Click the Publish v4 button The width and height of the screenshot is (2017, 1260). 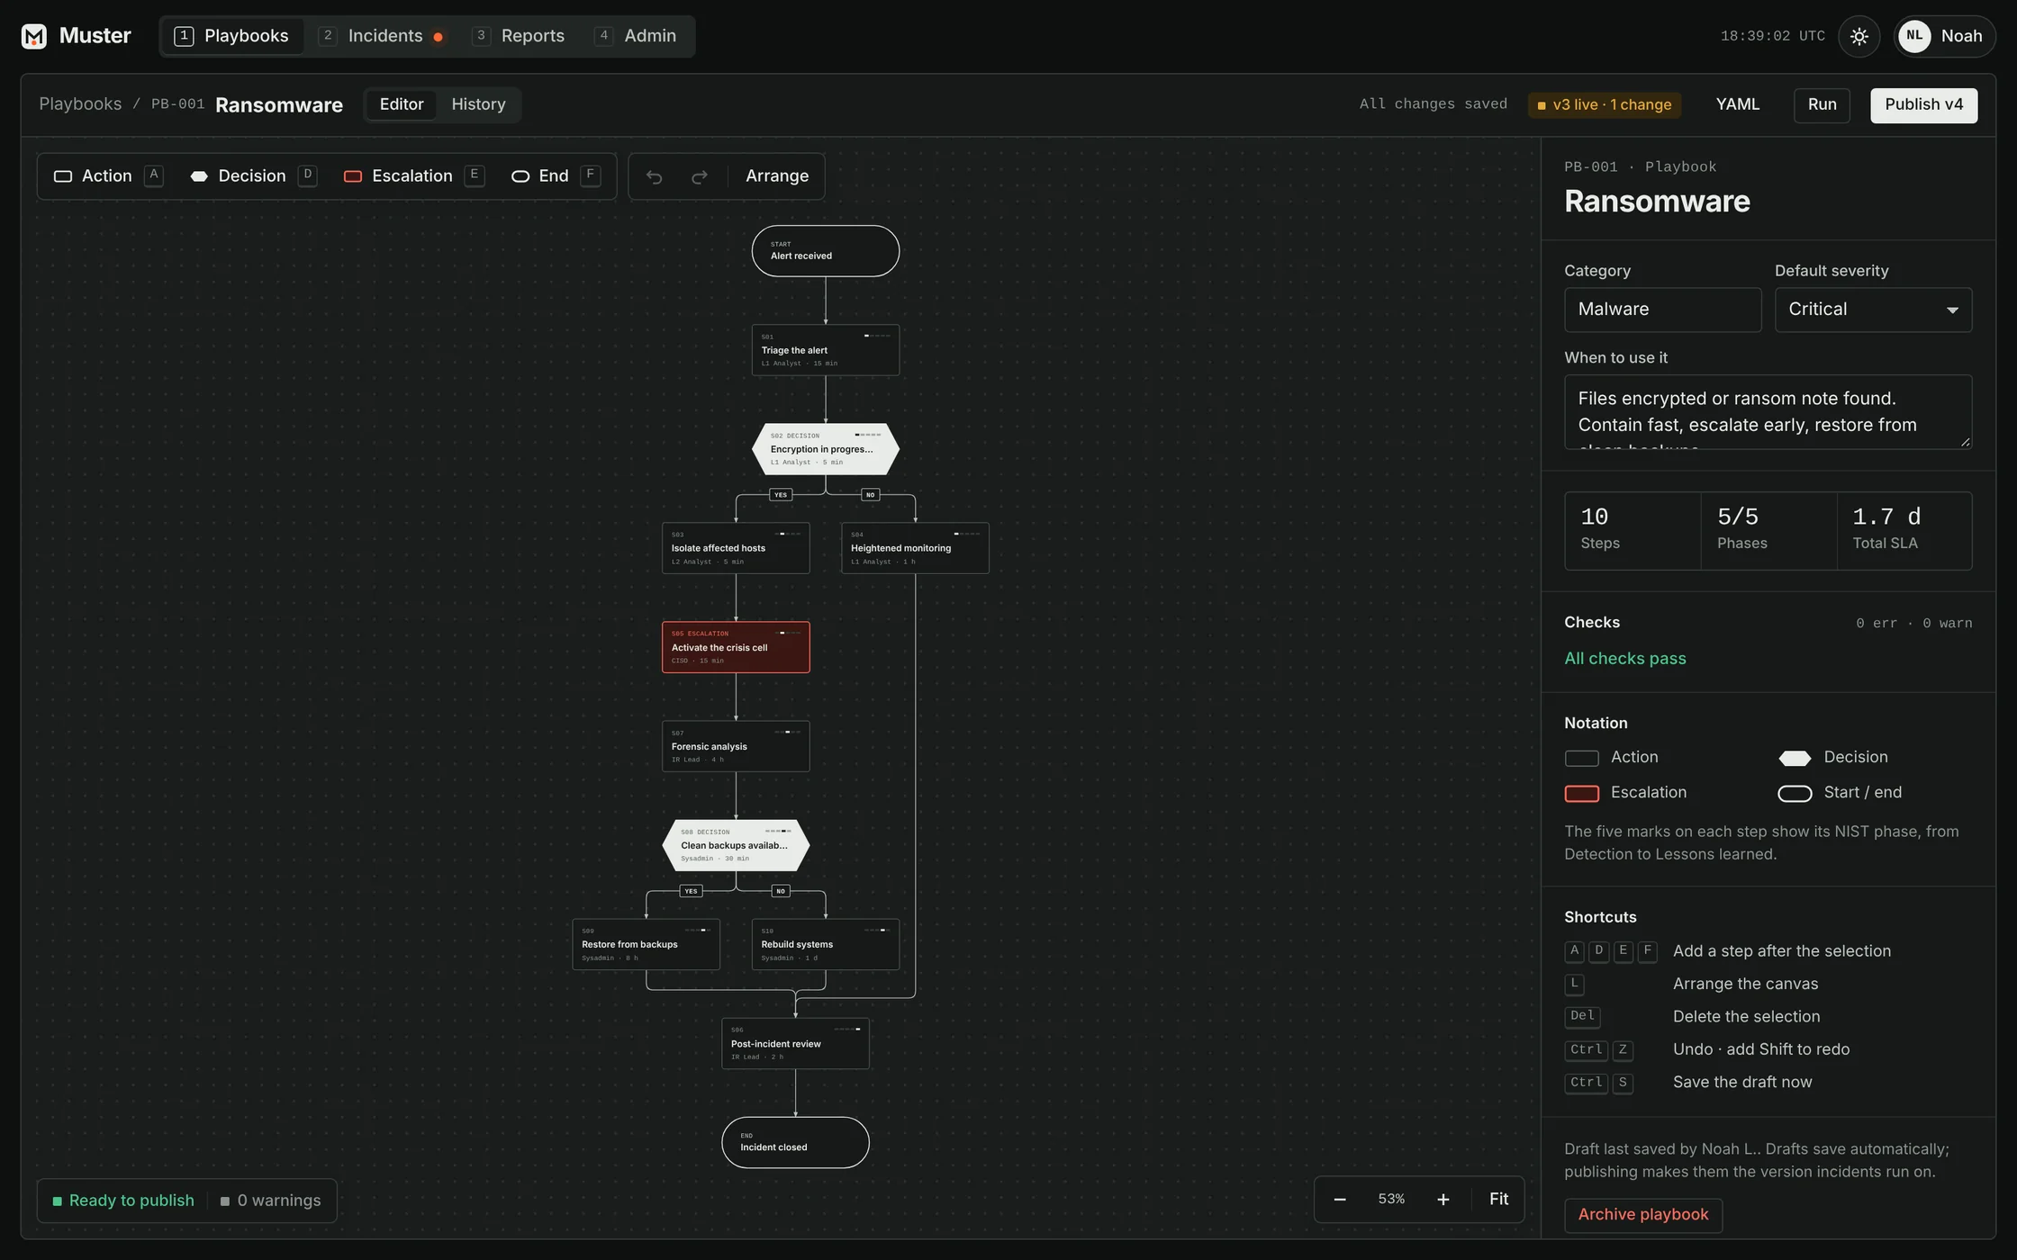point(1923,105)
